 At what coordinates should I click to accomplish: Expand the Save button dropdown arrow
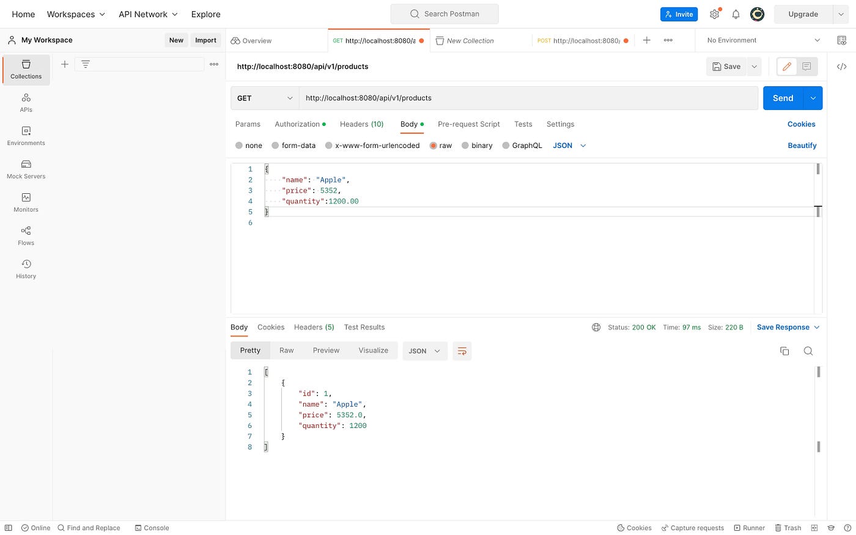[754, 67]
